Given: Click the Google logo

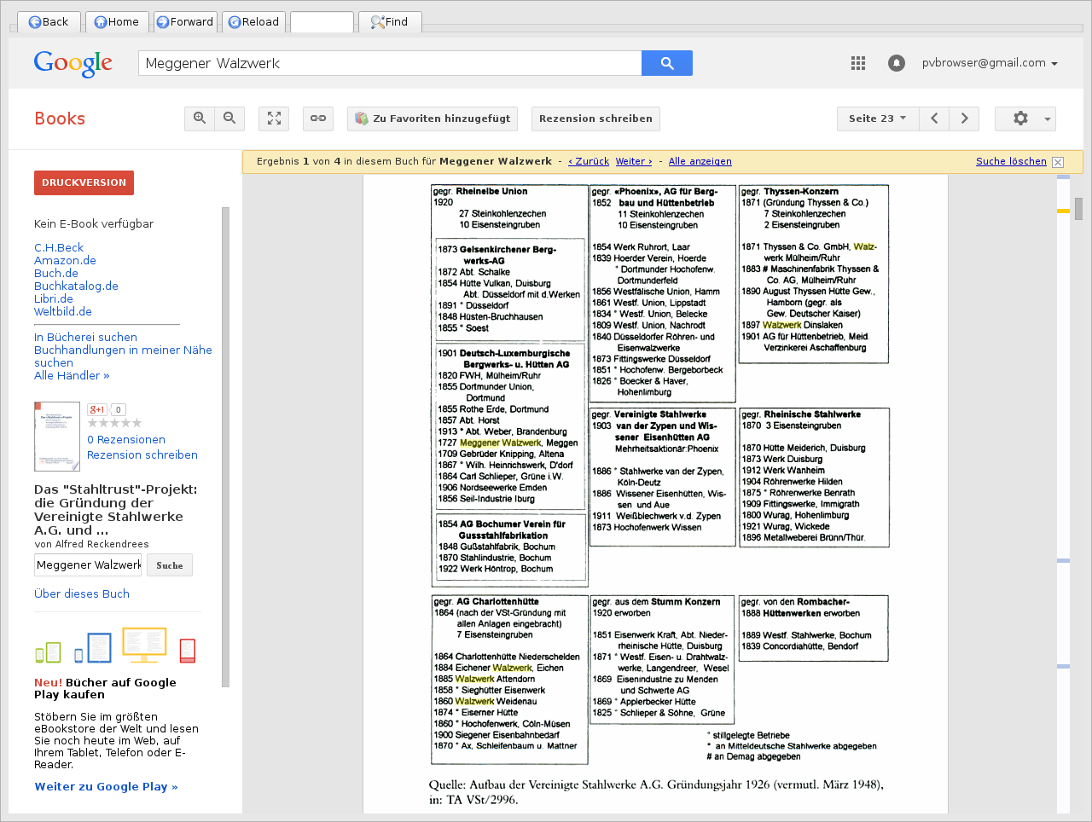Looking at the screenshot, I should (x=73, y=63).
